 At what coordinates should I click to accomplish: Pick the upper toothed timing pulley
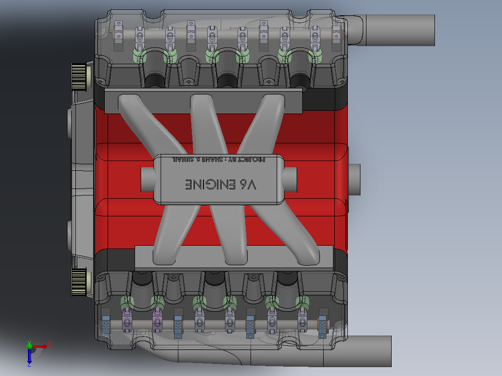[79, 77]
